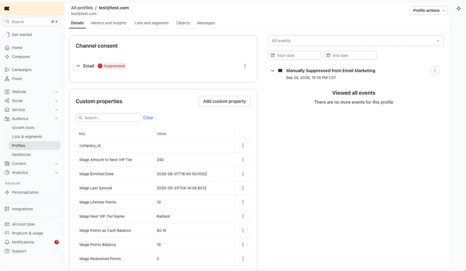Open options for Mage Lifetime Points row
This screenshot has width=466, height=271.
point(243,202)
